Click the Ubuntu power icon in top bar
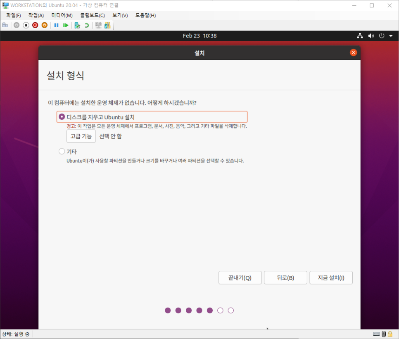Viewport: 399px width, 339px height. [381, 36]
